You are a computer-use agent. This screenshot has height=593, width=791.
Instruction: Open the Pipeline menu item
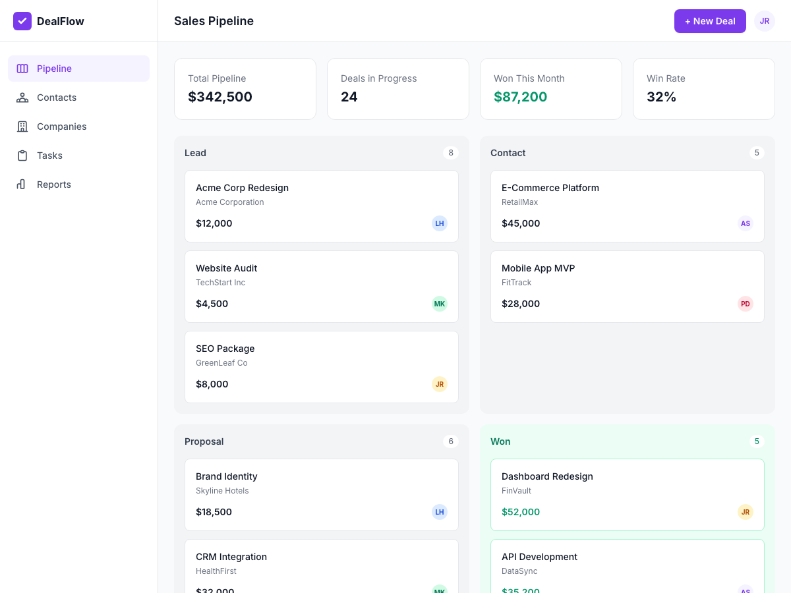click(x=79, y=69)
